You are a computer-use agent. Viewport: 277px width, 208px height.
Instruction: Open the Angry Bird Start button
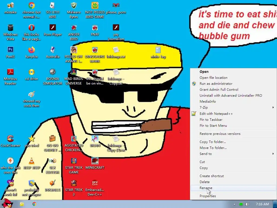(8, 204)
